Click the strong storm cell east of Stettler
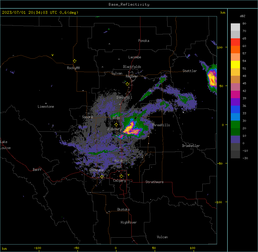Screen dimensions: 258x252 (x=212, y=79)
